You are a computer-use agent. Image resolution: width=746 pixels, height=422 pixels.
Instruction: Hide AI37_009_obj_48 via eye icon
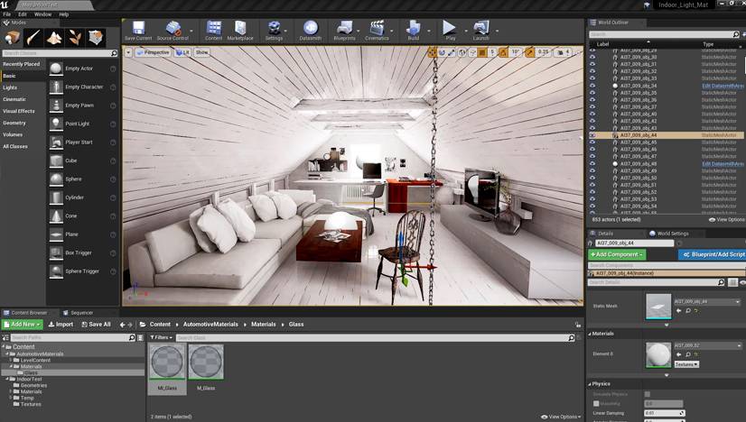click(592, 163)
